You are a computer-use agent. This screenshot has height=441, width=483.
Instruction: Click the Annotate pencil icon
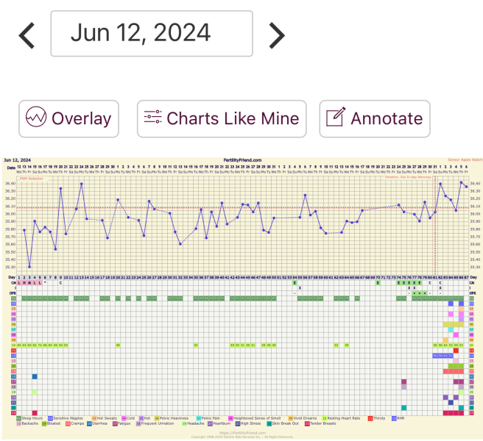coord(336,118)
